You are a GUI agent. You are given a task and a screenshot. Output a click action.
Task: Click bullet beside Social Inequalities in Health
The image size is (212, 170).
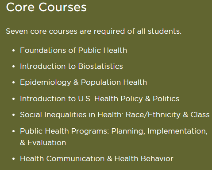tap(14, 115)
